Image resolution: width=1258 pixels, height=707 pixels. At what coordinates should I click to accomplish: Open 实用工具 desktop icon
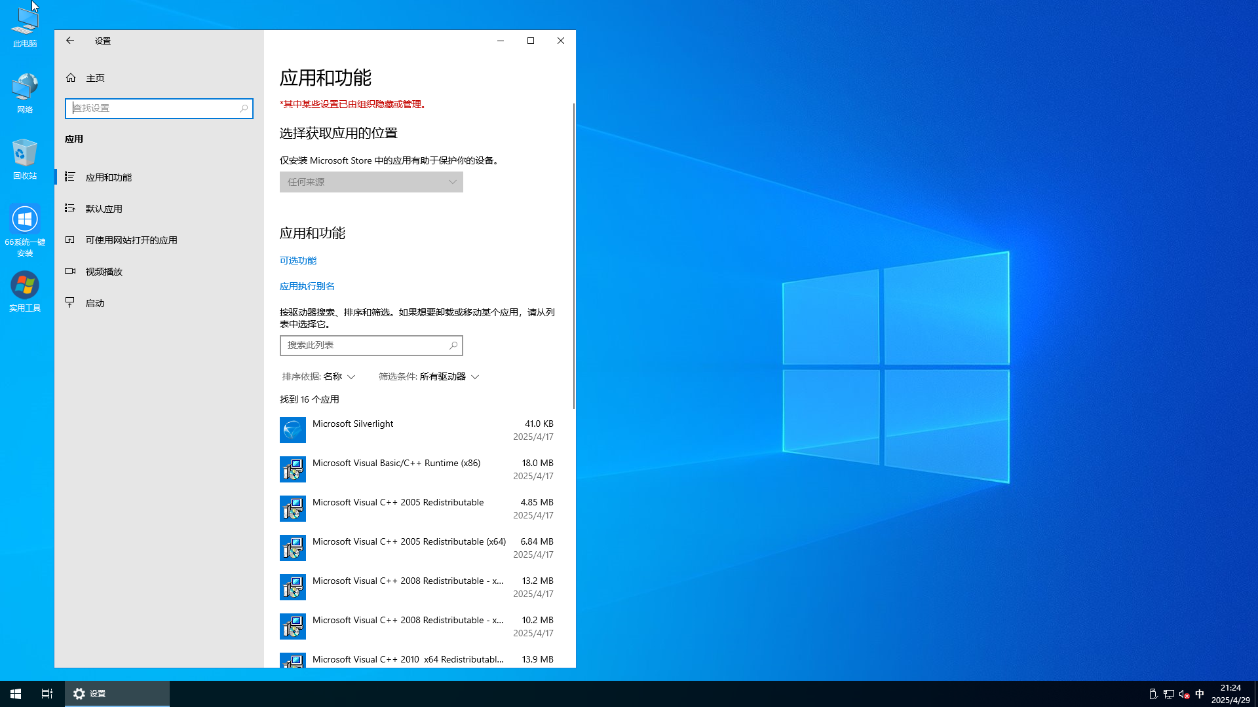click(25, 292)
